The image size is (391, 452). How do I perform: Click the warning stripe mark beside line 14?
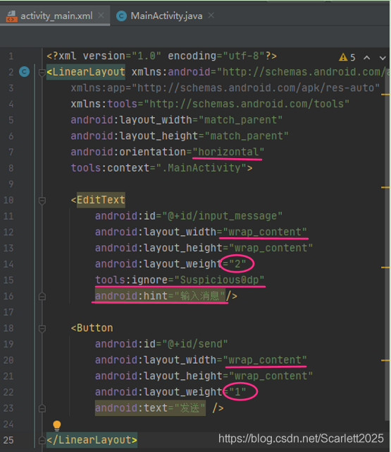tap(385, 268)
